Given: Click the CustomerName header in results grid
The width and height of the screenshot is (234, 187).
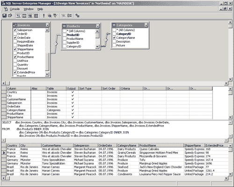Looking at the screenshot, I should tap(57, 145).
